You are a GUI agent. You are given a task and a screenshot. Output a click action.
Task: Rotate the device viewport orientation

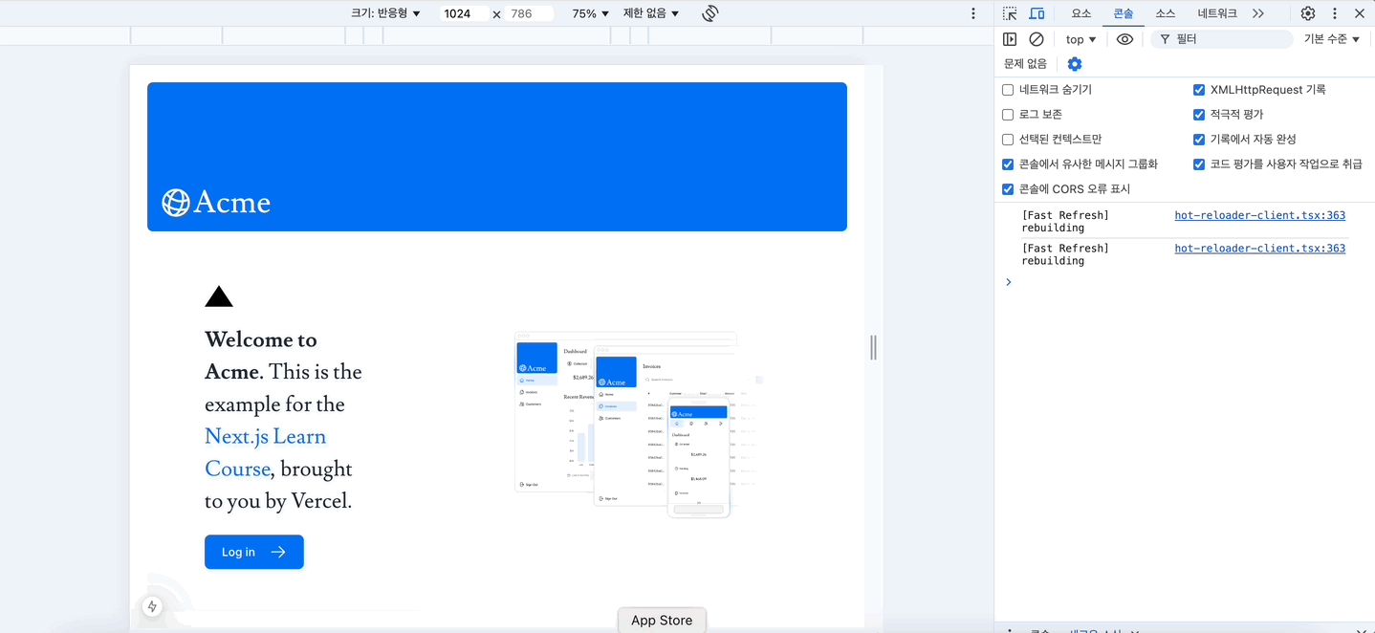pos(710,13)
